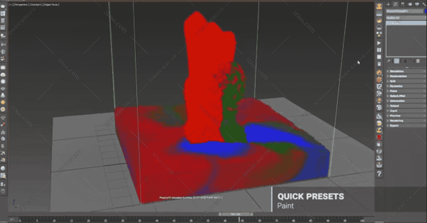Image resolution: width=427 pixels, height=223 pixels.
Task: Toggle Show End Result under modifier stack
Action: (x=397, y=61)
